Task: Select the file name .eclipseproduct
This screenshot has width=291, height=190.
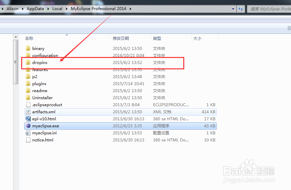Action: point(47,105)
